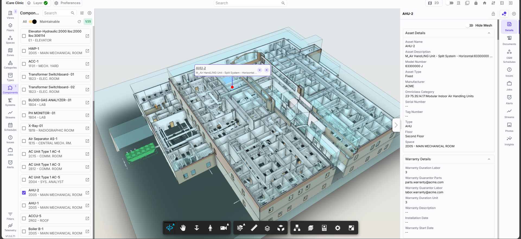Click the Preferences button
This screenshot has width=521, height=239.
pos(68,3)
